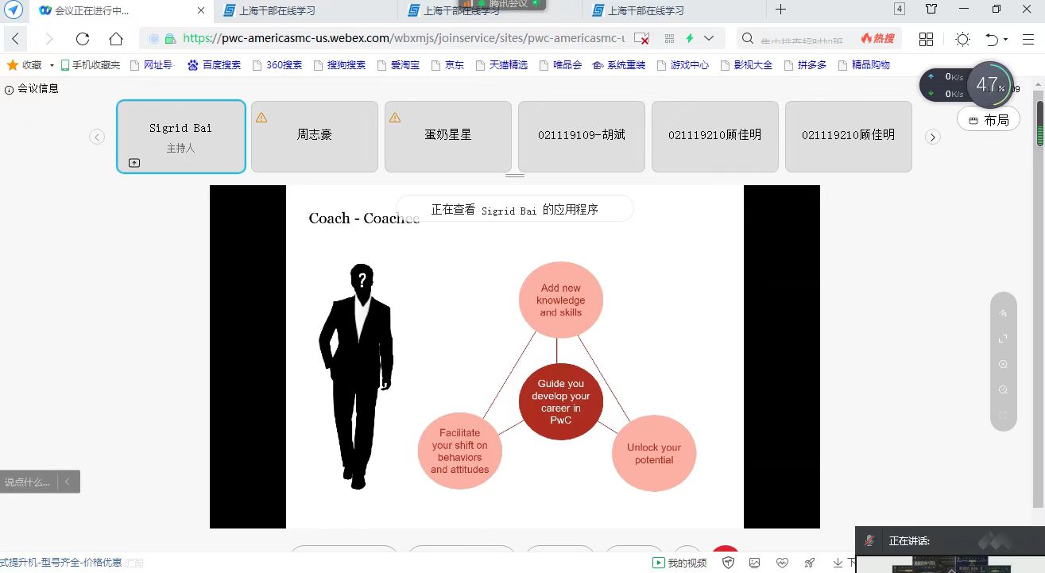Toggle the muted microphone in speaking panel
Screen dimensions: 1045x573
tap(869, 540)
